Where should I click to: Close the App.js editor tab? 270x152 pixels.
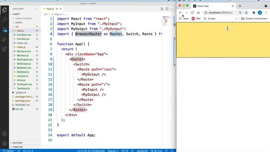tap(61, 9)
